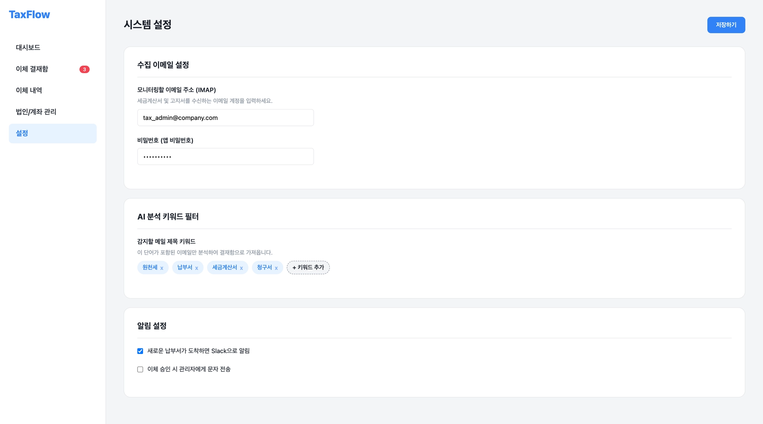Open 이체 내역 page

click(29, 90)
